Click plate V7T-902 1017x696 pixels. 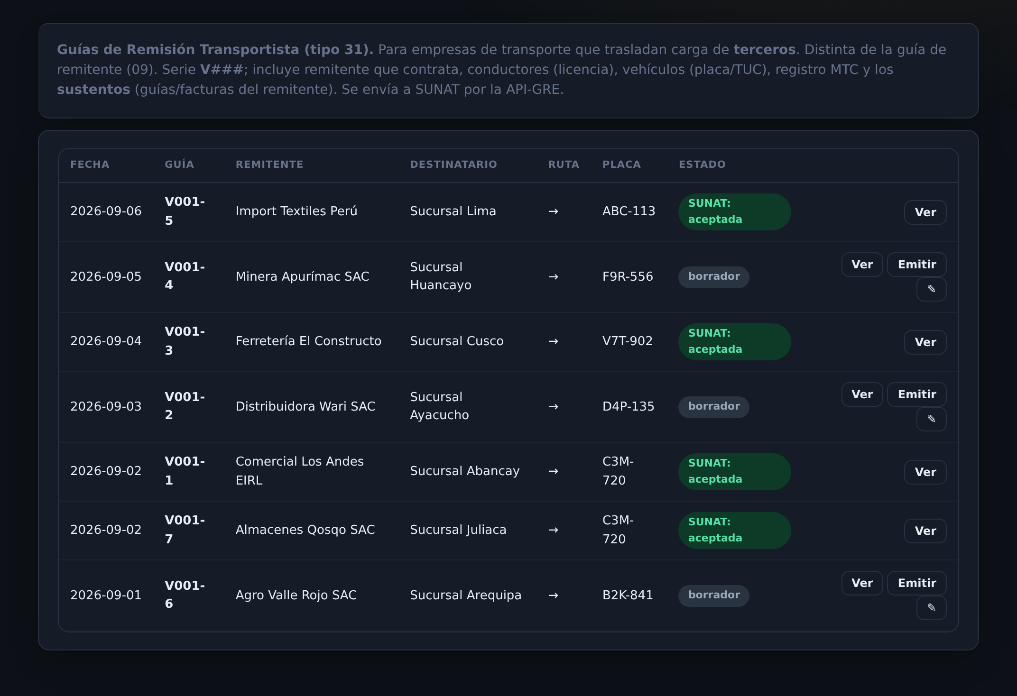point(628,341)
